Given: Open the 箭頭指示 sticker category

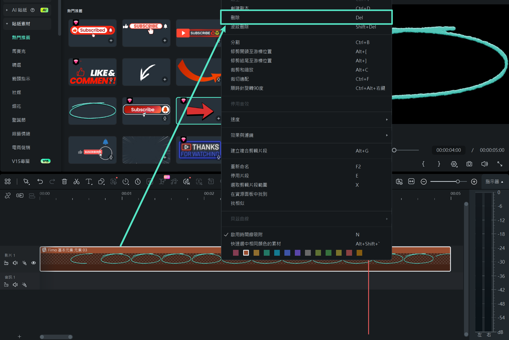Looking at the screenshot, I should (x=21, y=79).
